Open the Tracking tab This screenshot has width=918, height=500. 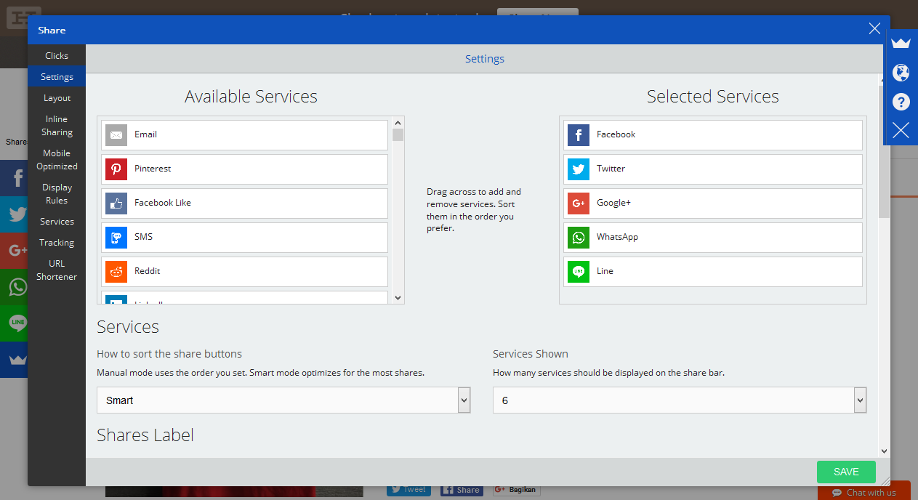tap(57, 243)
